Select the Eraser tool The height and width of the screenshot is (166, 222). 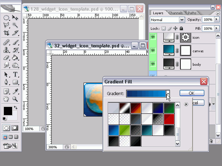[x=6, y=58]
